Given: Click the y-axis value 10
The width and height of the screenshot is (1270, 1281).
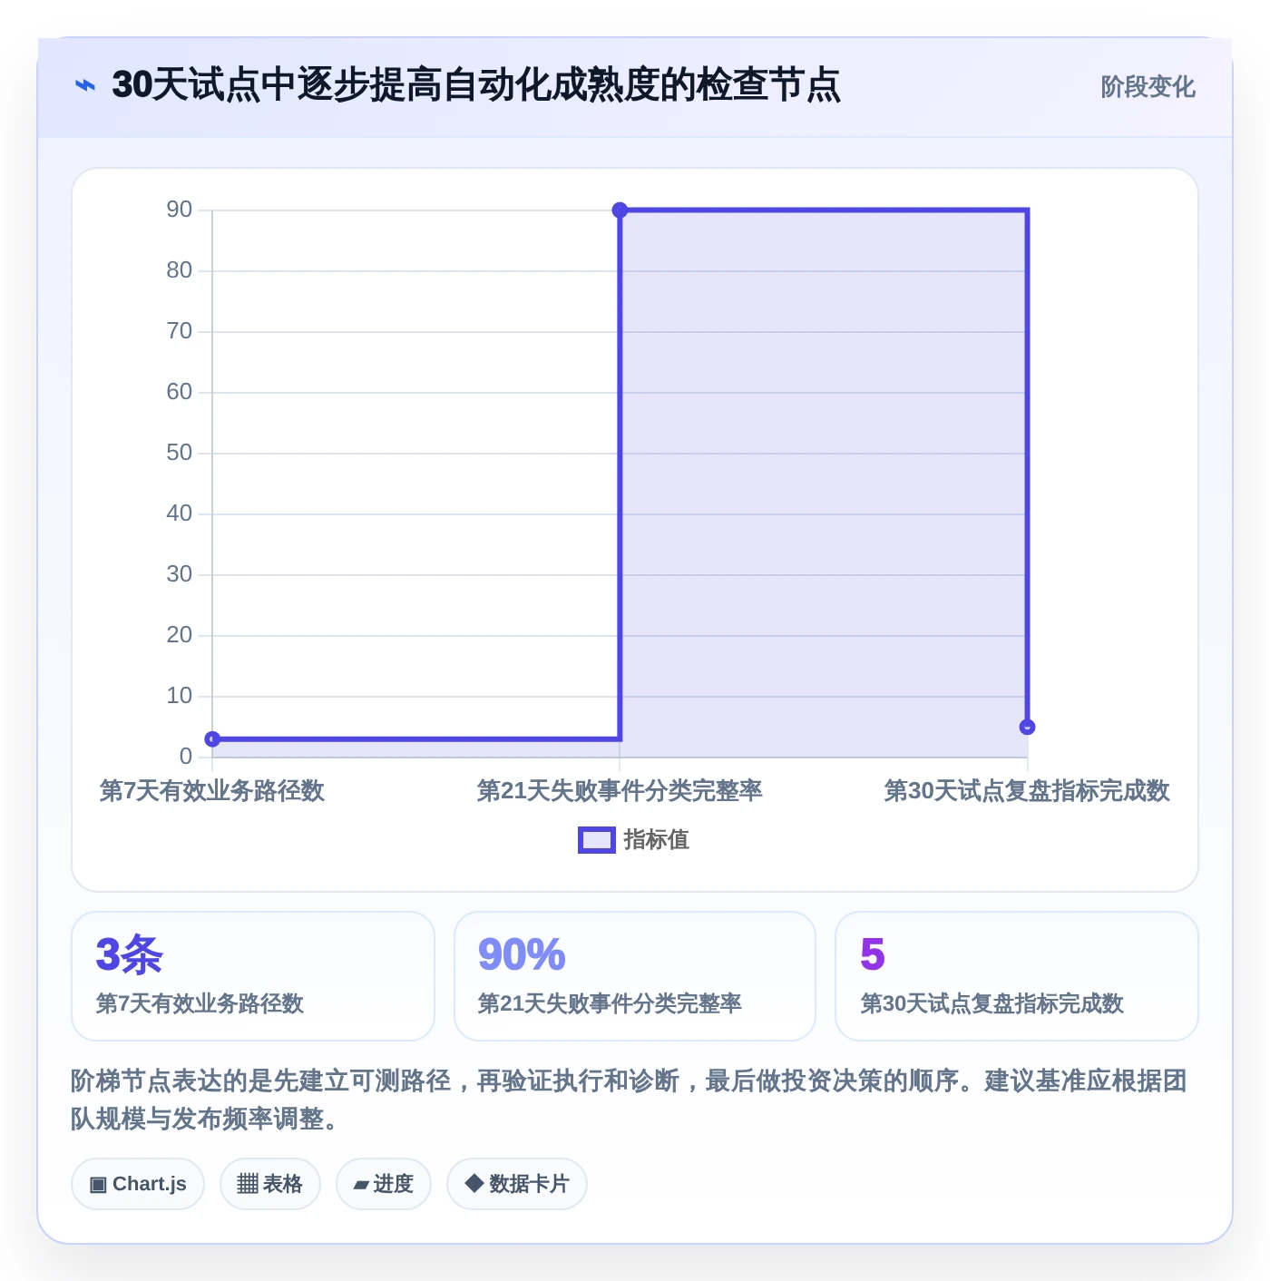Looking at the screenshot, I should pyautogui.click(x=180, y=696).
